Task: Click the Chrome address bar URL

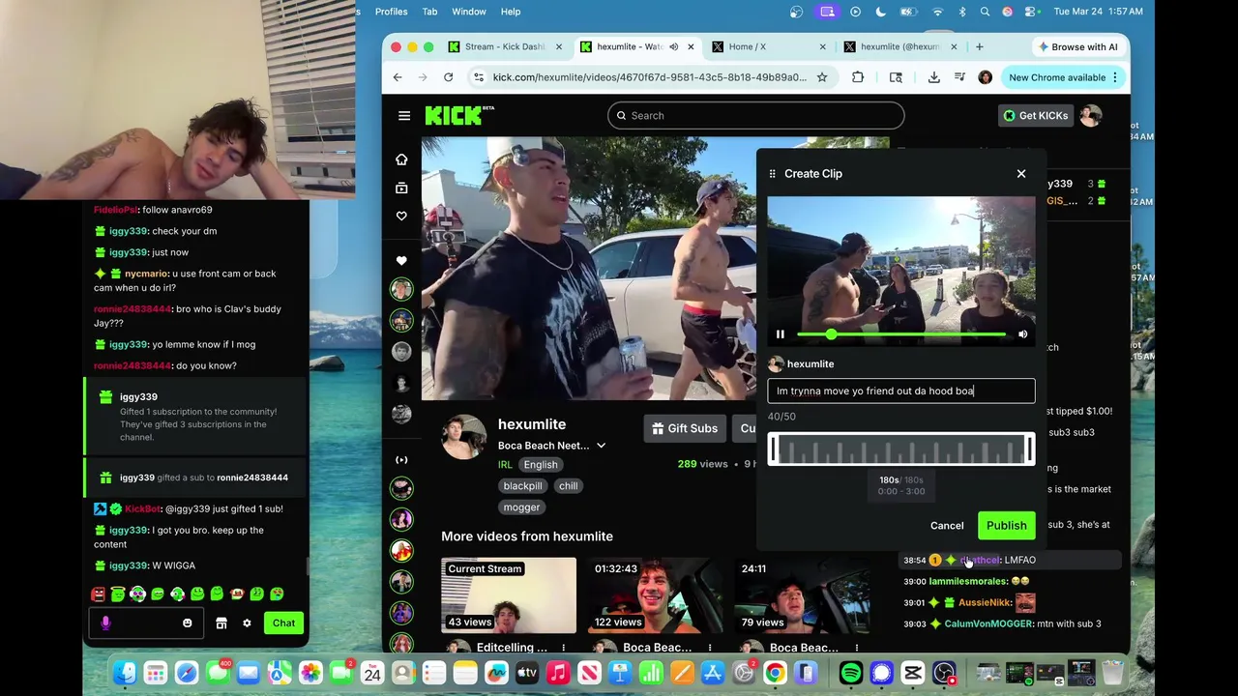Action: coord(649,77)
